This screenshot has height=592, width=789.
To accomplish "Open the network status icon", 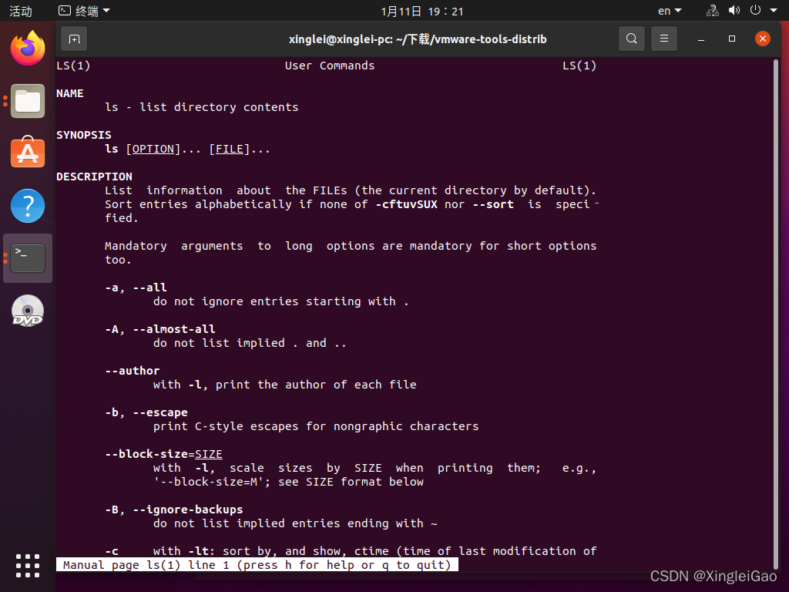I will 713,11.
